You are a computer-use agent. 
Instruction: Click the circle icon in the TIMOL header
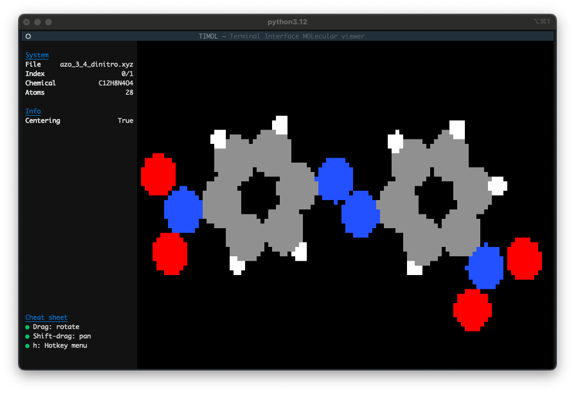pos(28,36)
